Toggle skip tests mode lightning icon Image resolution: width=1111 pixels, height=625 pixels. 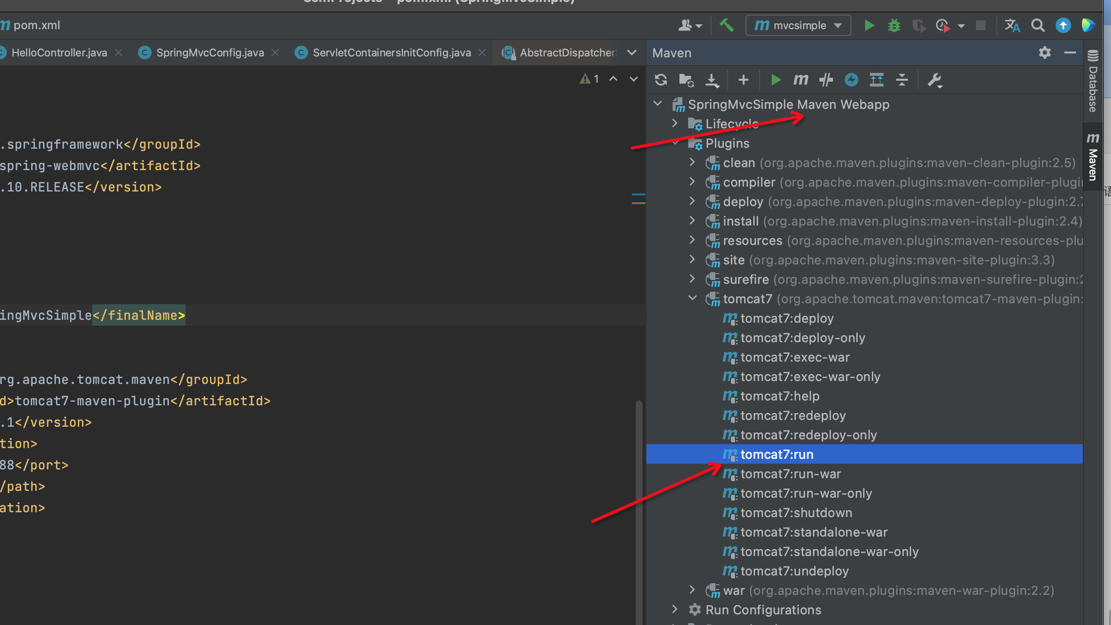(851, 80)
